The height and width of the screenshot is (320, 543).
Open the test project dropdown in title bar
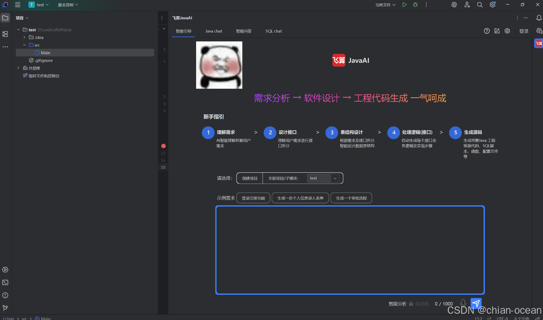coord(39,5)
